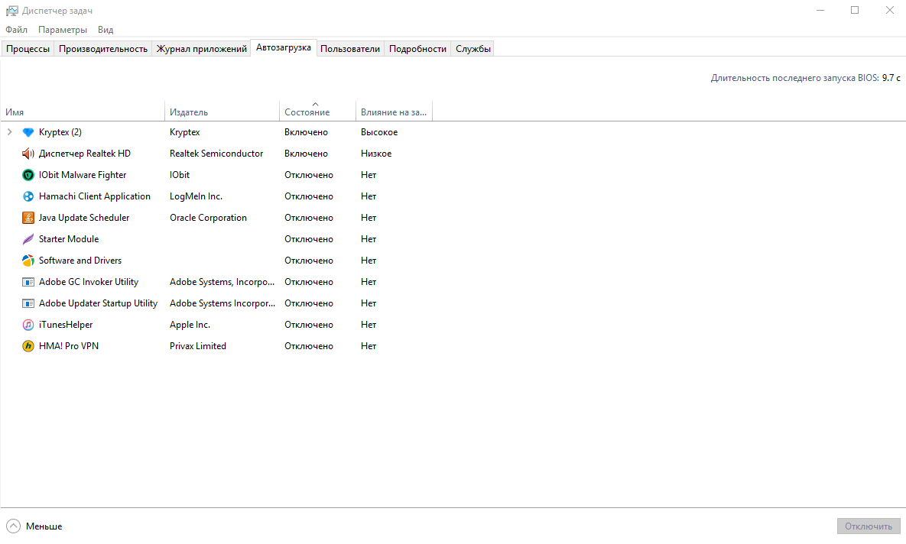Click the BIOS startup duration 9.7 с text
The image size is (906, 544).
(x=891, y=78)
